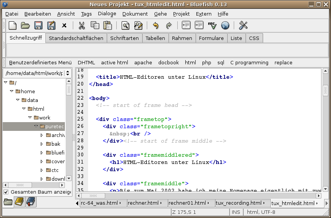
Task: Collapse the root / folder
Action: coord(6,83)
